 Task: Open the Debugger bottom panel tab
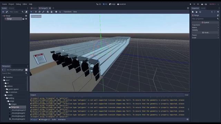(x=45, y=120)
